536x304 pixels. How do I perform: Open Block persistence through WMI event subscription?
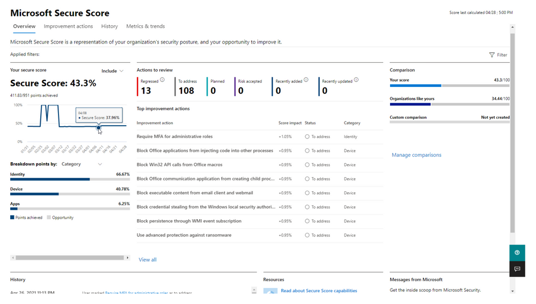click(x=189, y=221)
